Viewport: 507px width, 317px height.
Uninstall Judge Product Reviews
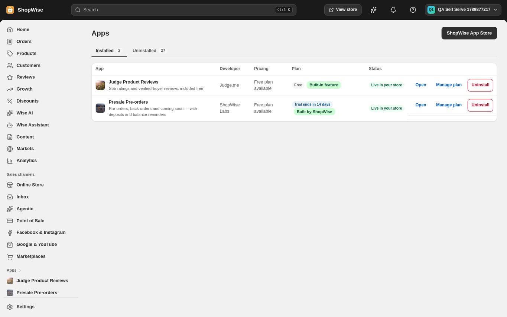pos(480,85)
